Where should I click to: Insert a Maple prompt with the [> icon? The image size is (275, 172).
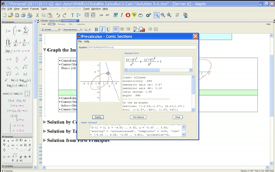point(79,15)
